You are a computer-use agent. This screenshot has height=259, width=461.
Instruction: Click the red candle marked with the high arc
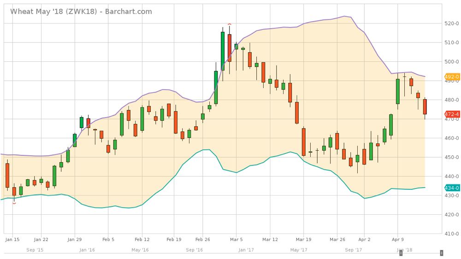pos(229,48)
